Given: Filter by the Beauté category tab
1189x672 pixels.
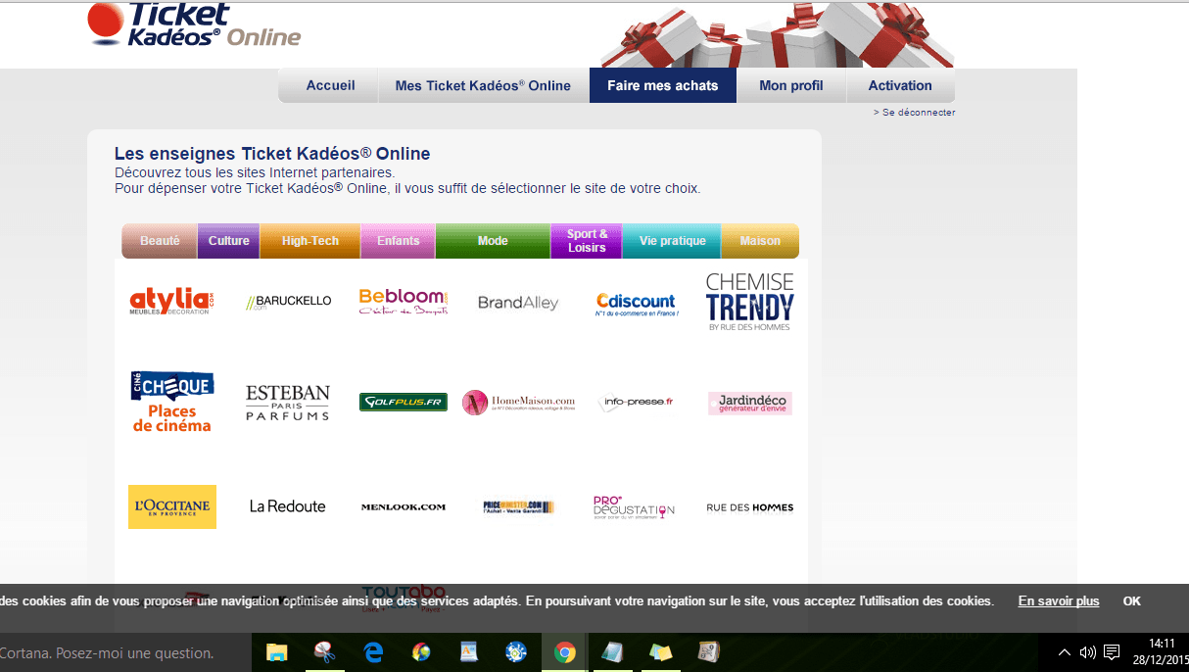Looking at the screenshot, I should 160,241.
